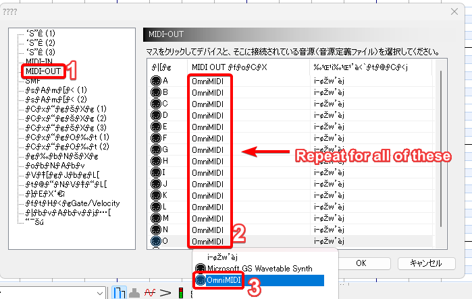This screenshot has width=472, height=299.
Task: Open the dropdown arrow in the bottom toolbar
Action: [107, 293]
